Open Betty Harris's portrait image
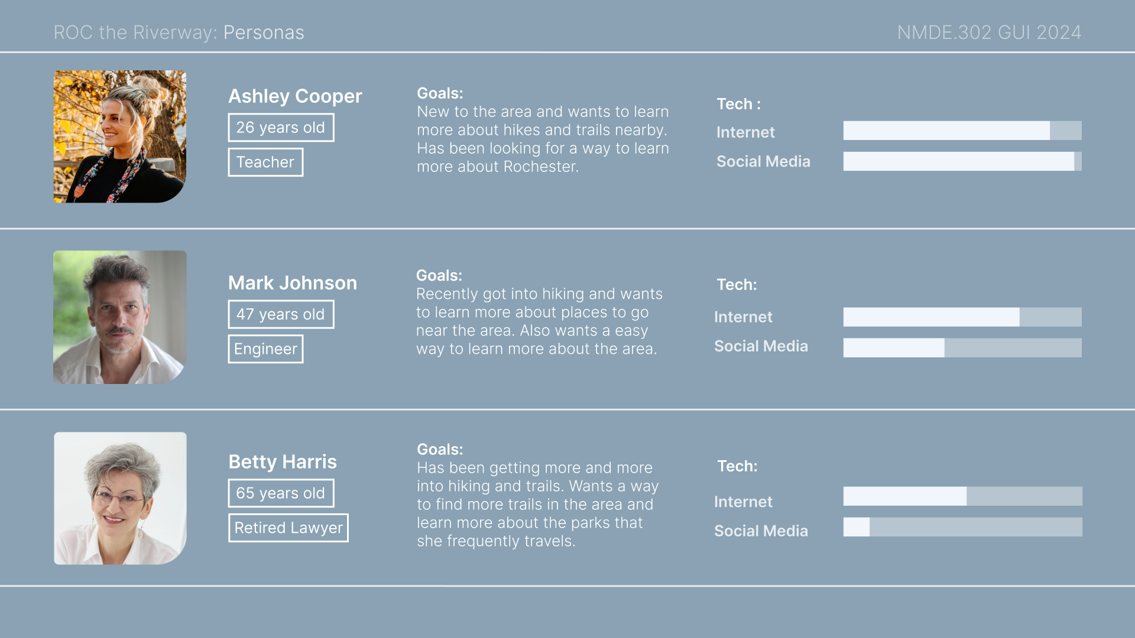1135x638 pixels. click(x=120, y=498)
